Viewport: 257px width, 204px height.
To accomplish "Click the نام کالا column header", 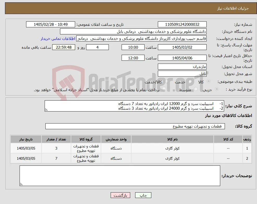I will [x=172, y=139].
